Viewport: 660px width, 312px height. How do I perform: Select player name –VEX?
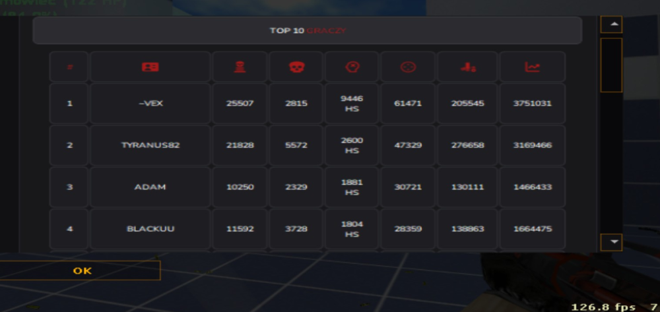pyautogui.click(x=150, y=103)
